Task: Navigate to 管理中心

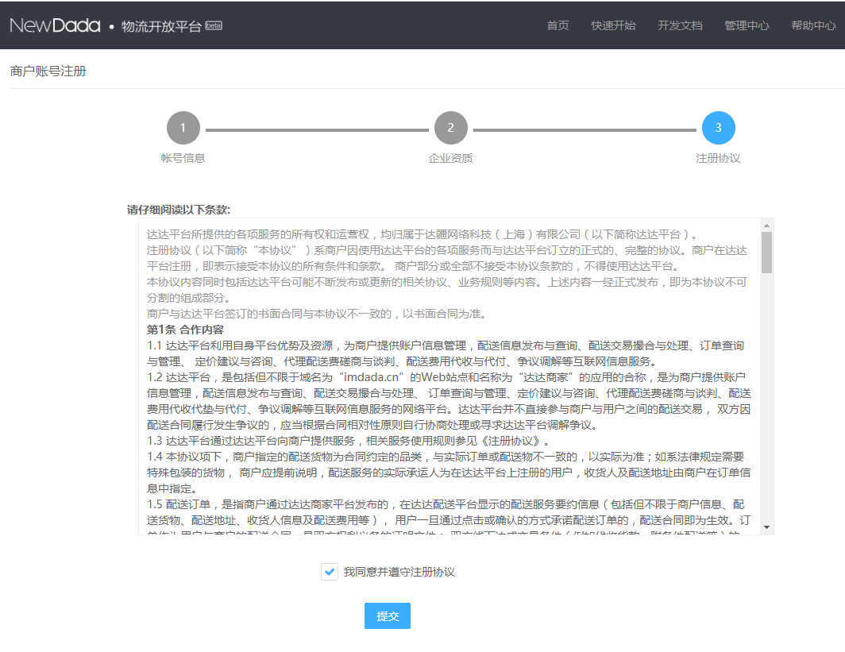Action: pos(747,25)
